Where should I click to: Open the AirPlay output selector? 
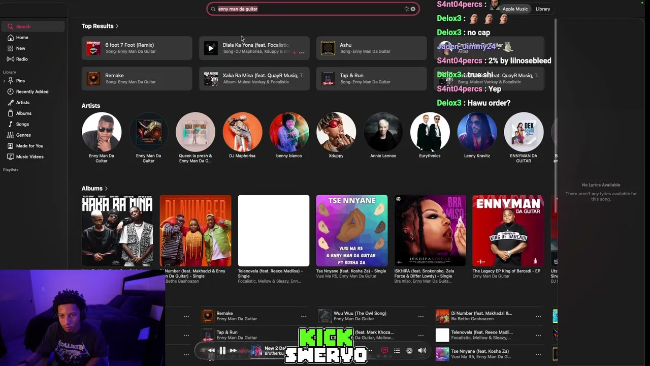(x=409, y=350)
